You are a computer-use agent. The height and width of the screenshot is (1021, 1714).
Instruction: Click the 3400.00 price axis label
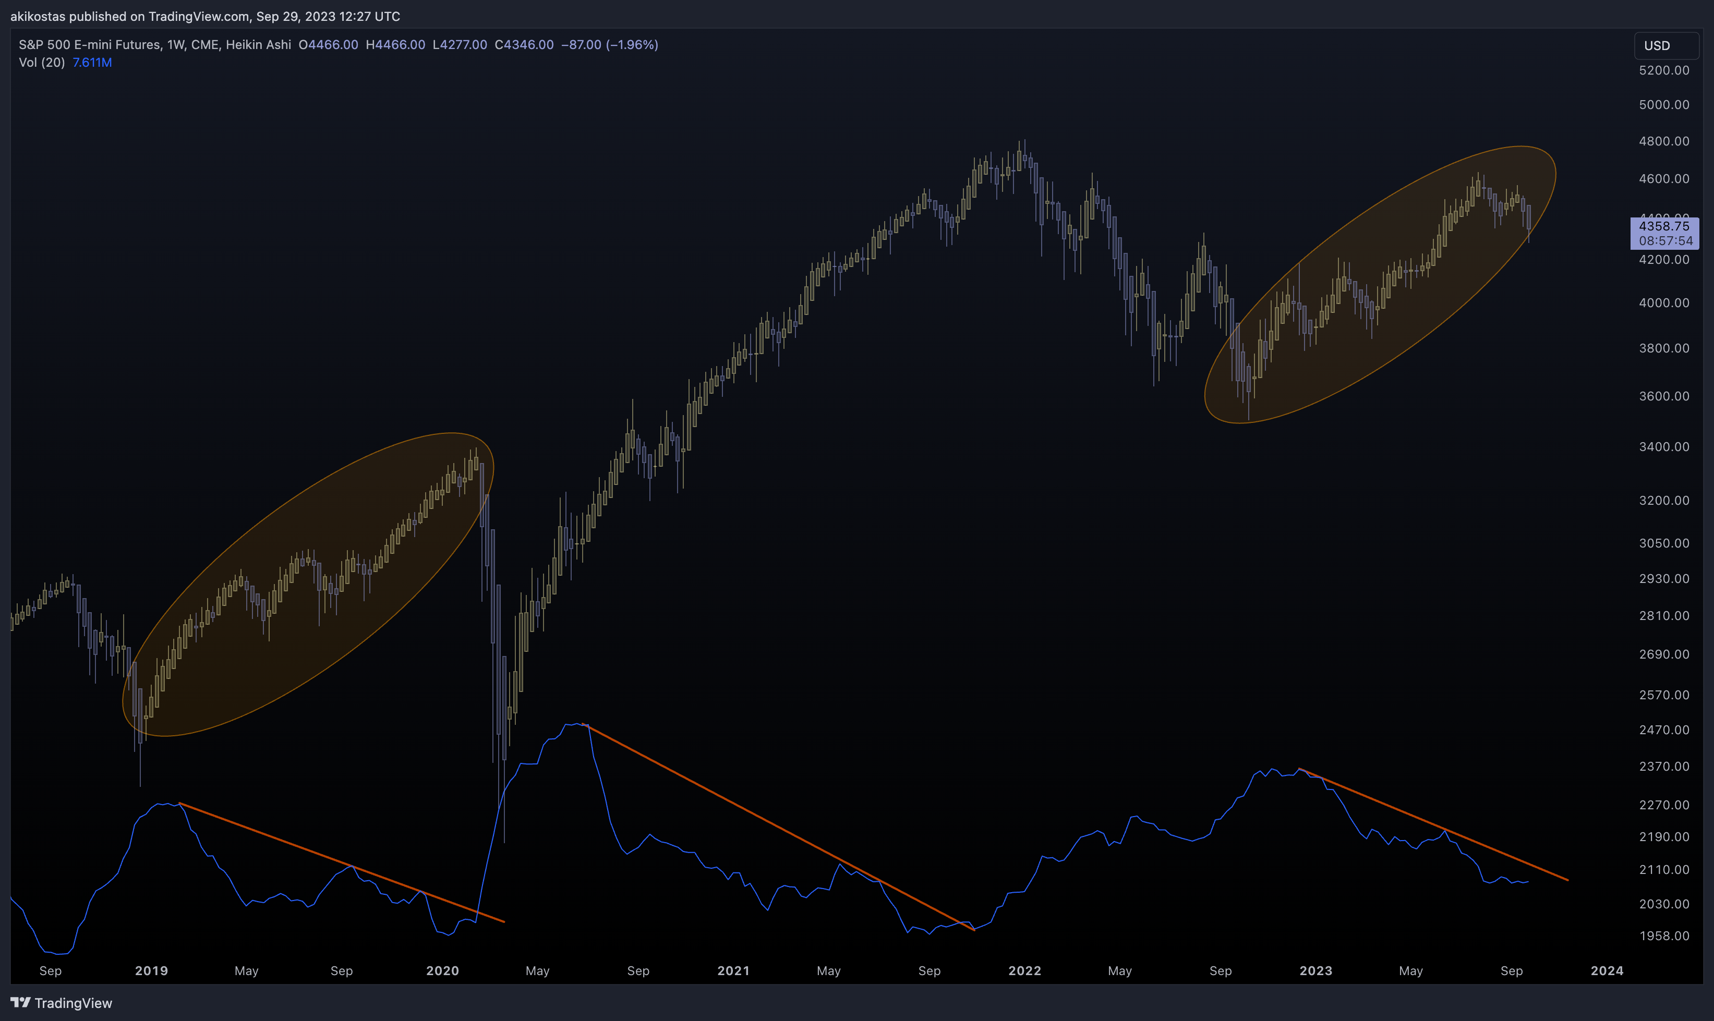click(x=1664, y=447)
